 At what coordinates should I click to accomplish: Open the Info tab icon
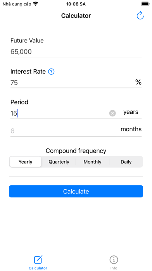click(114, 260)
